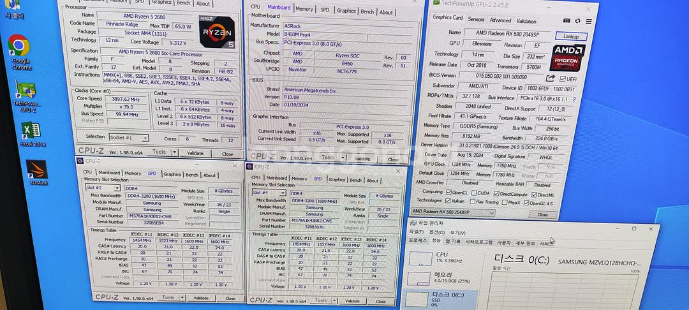Expand the Tools arrow in the processor CPU-Z window
Viewport: 689px width, 310px height.
[x=174, y=152]
